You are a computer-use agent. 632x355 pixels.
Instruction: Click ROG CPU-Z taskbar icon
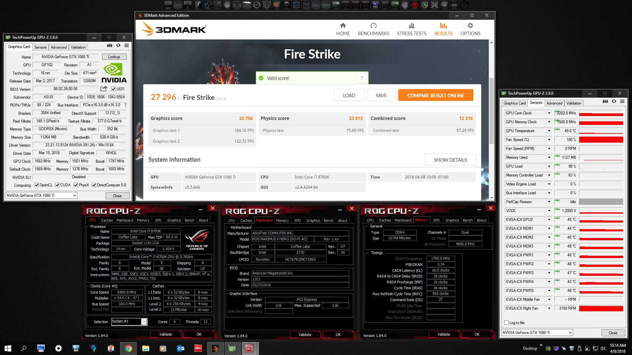(x=249, y=348)
